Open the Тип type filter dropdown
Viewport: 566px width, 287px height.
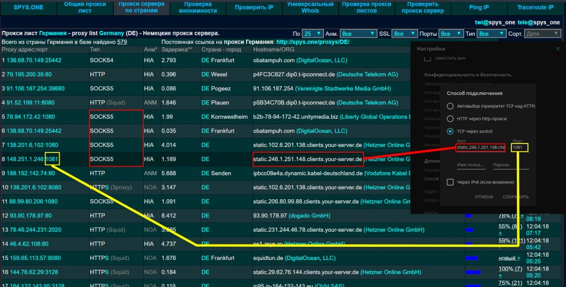(x=491, y=34)
